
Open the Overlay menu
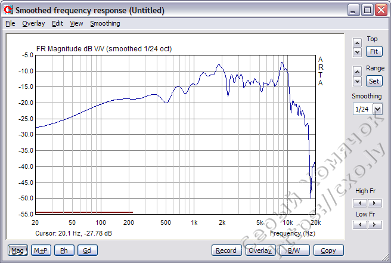[x=33, y=23]
